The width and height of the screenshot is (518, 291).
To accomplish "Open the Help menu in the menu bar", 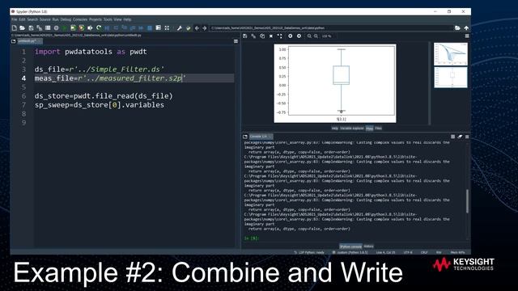I will click(x=128, y=19).
